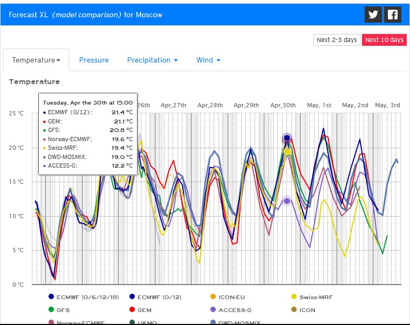Image resolution: width=410 pixels, height=325 pixels.
Task: Switch to the Next 2-3 days view
Action: [x=337, y=40]
